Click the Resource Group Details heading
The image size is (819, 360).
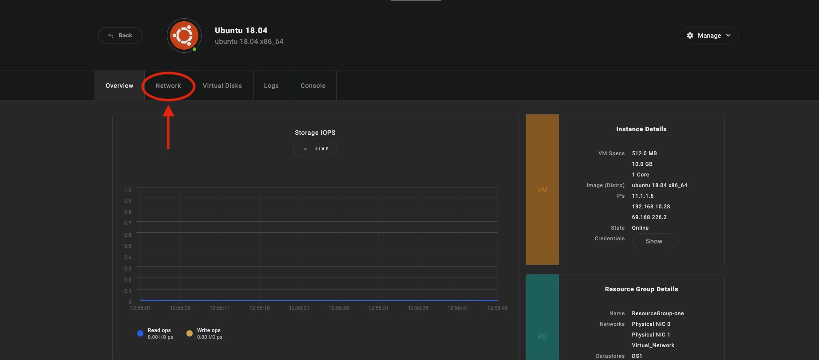pos(641,289)
